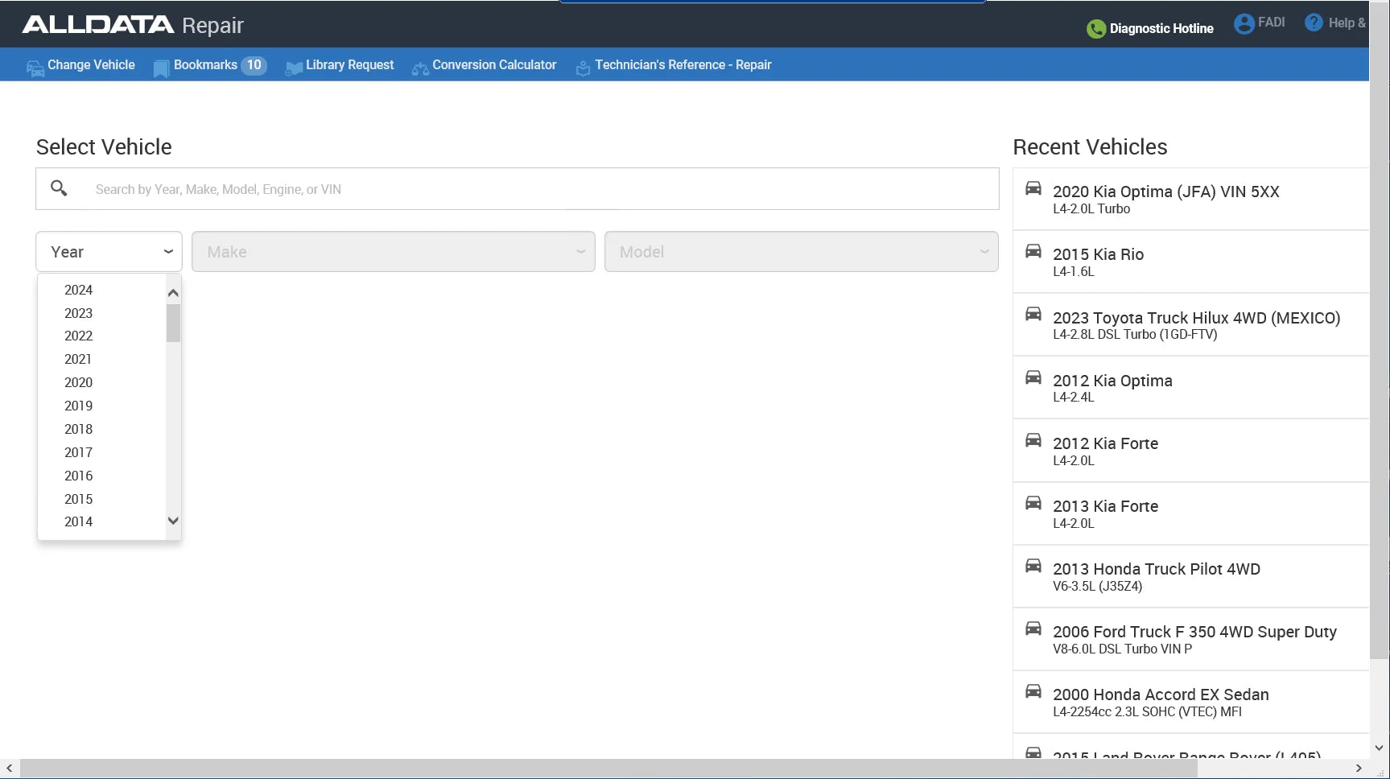This screenshot has height=779, width=1390.
Task: Click the Bookmarks count badge 10
Action: pos(254,65)
